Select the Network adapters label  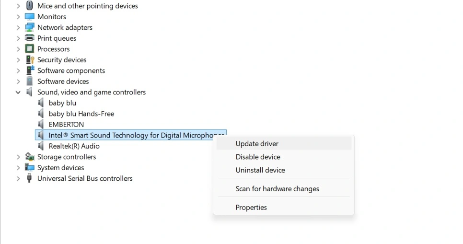click(x=65, y=27)
